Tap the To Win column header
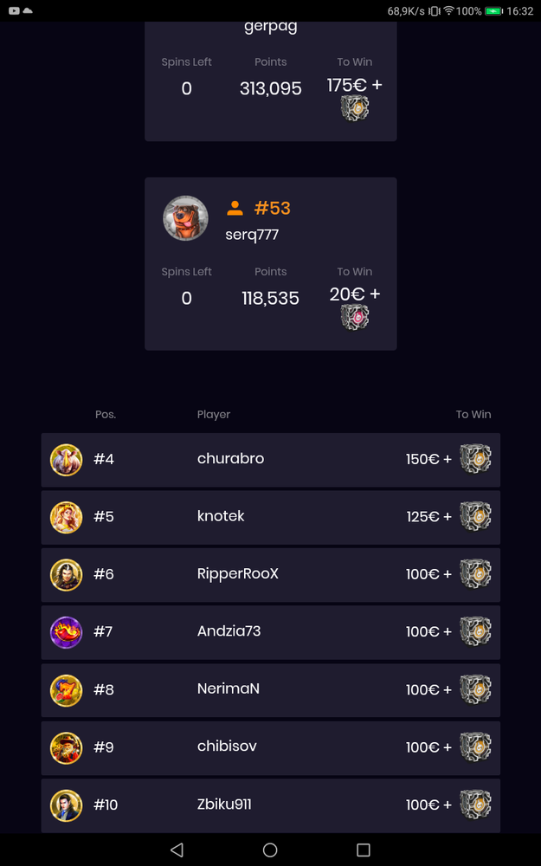Image resolution: width=541 pixels, height=866 pixels. point(473,414)
